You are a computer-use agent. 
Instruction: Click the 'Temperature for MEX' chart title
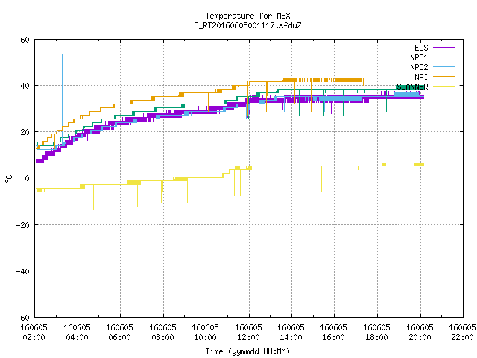247,16
